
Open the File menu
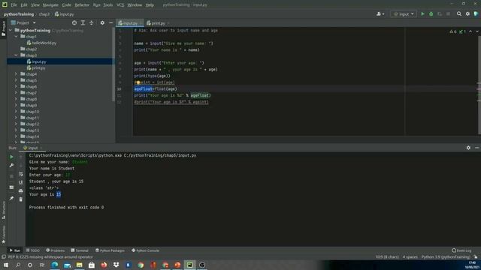[x=14, y=5]
